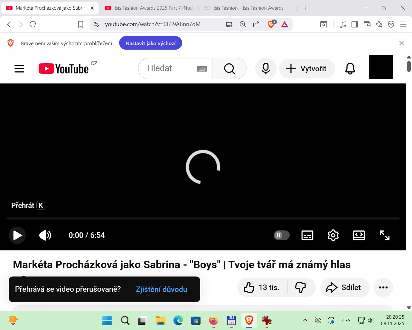This screenshot has height=330, width=412.
Task: Mute the video volume speaker icon
Action: 45,236
